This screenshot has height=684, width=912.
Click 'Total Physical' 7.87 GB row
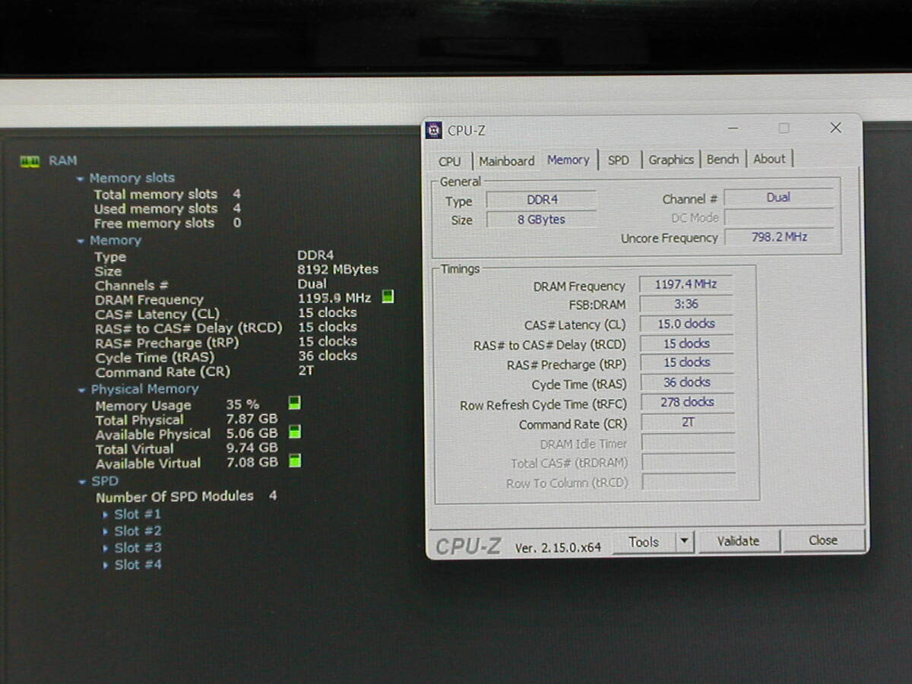187,420
